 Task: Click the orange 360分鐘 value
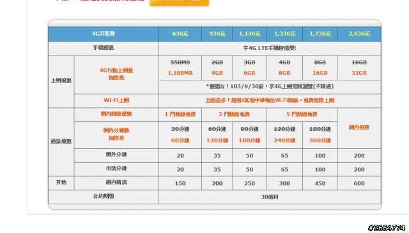coord(320,140)
